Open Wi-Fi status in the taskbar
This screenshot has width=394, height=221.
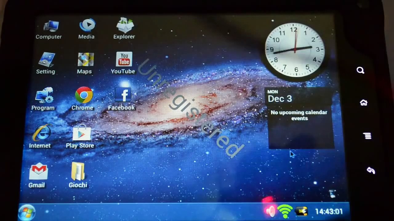click(x=285, y=211)
